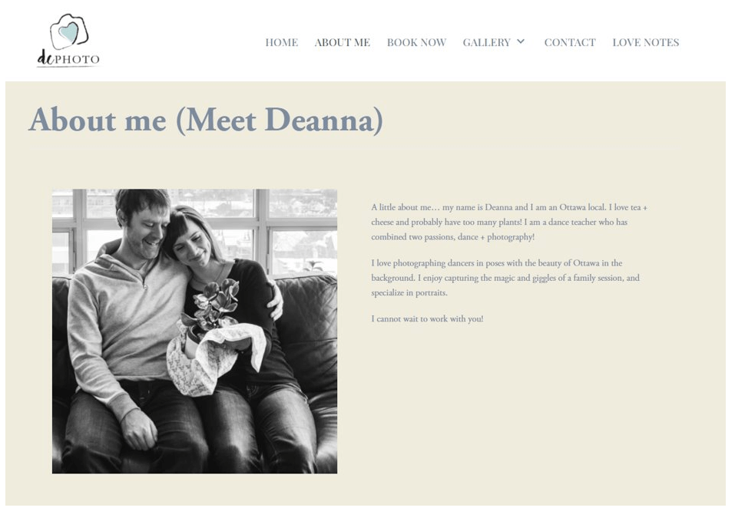Visit the LOVE NOTES page
The image size is (735, 511).
[x=646, y=43]
